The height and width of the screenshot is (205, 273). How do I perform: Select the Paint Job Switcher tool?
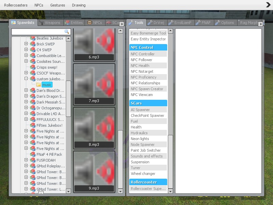tap(146, 150)
